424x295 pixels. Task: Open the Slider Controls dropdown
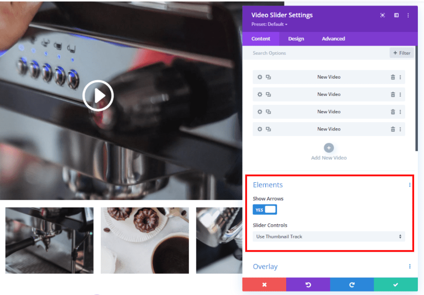point(329,236)
